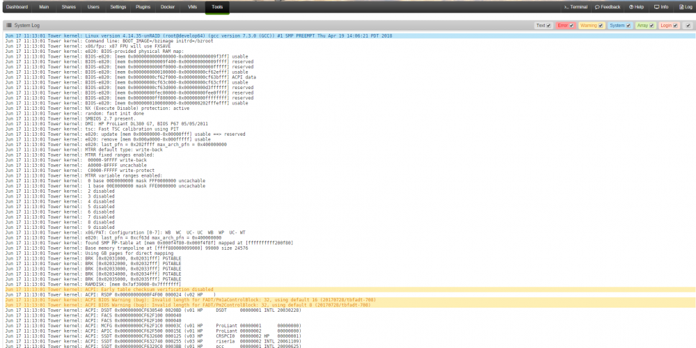Click the '00000-9FFFF write-back' line
Image resolution: width=696 pixels, height=348 pixels.
77,160
